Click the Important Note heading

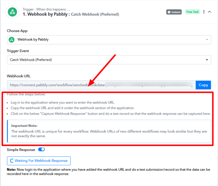click(24, 126)
